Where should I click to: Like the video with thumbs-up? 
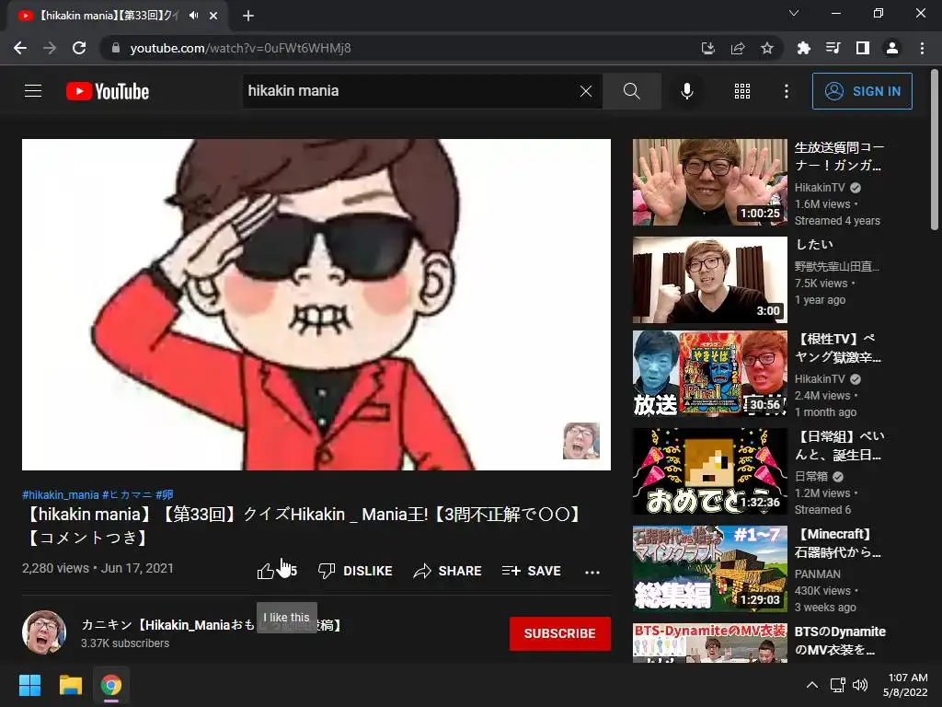[276, 571]
